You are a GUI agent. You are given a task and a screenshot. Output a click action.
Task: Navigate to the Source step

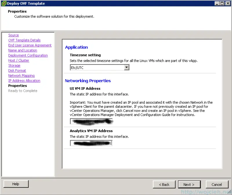13,35
